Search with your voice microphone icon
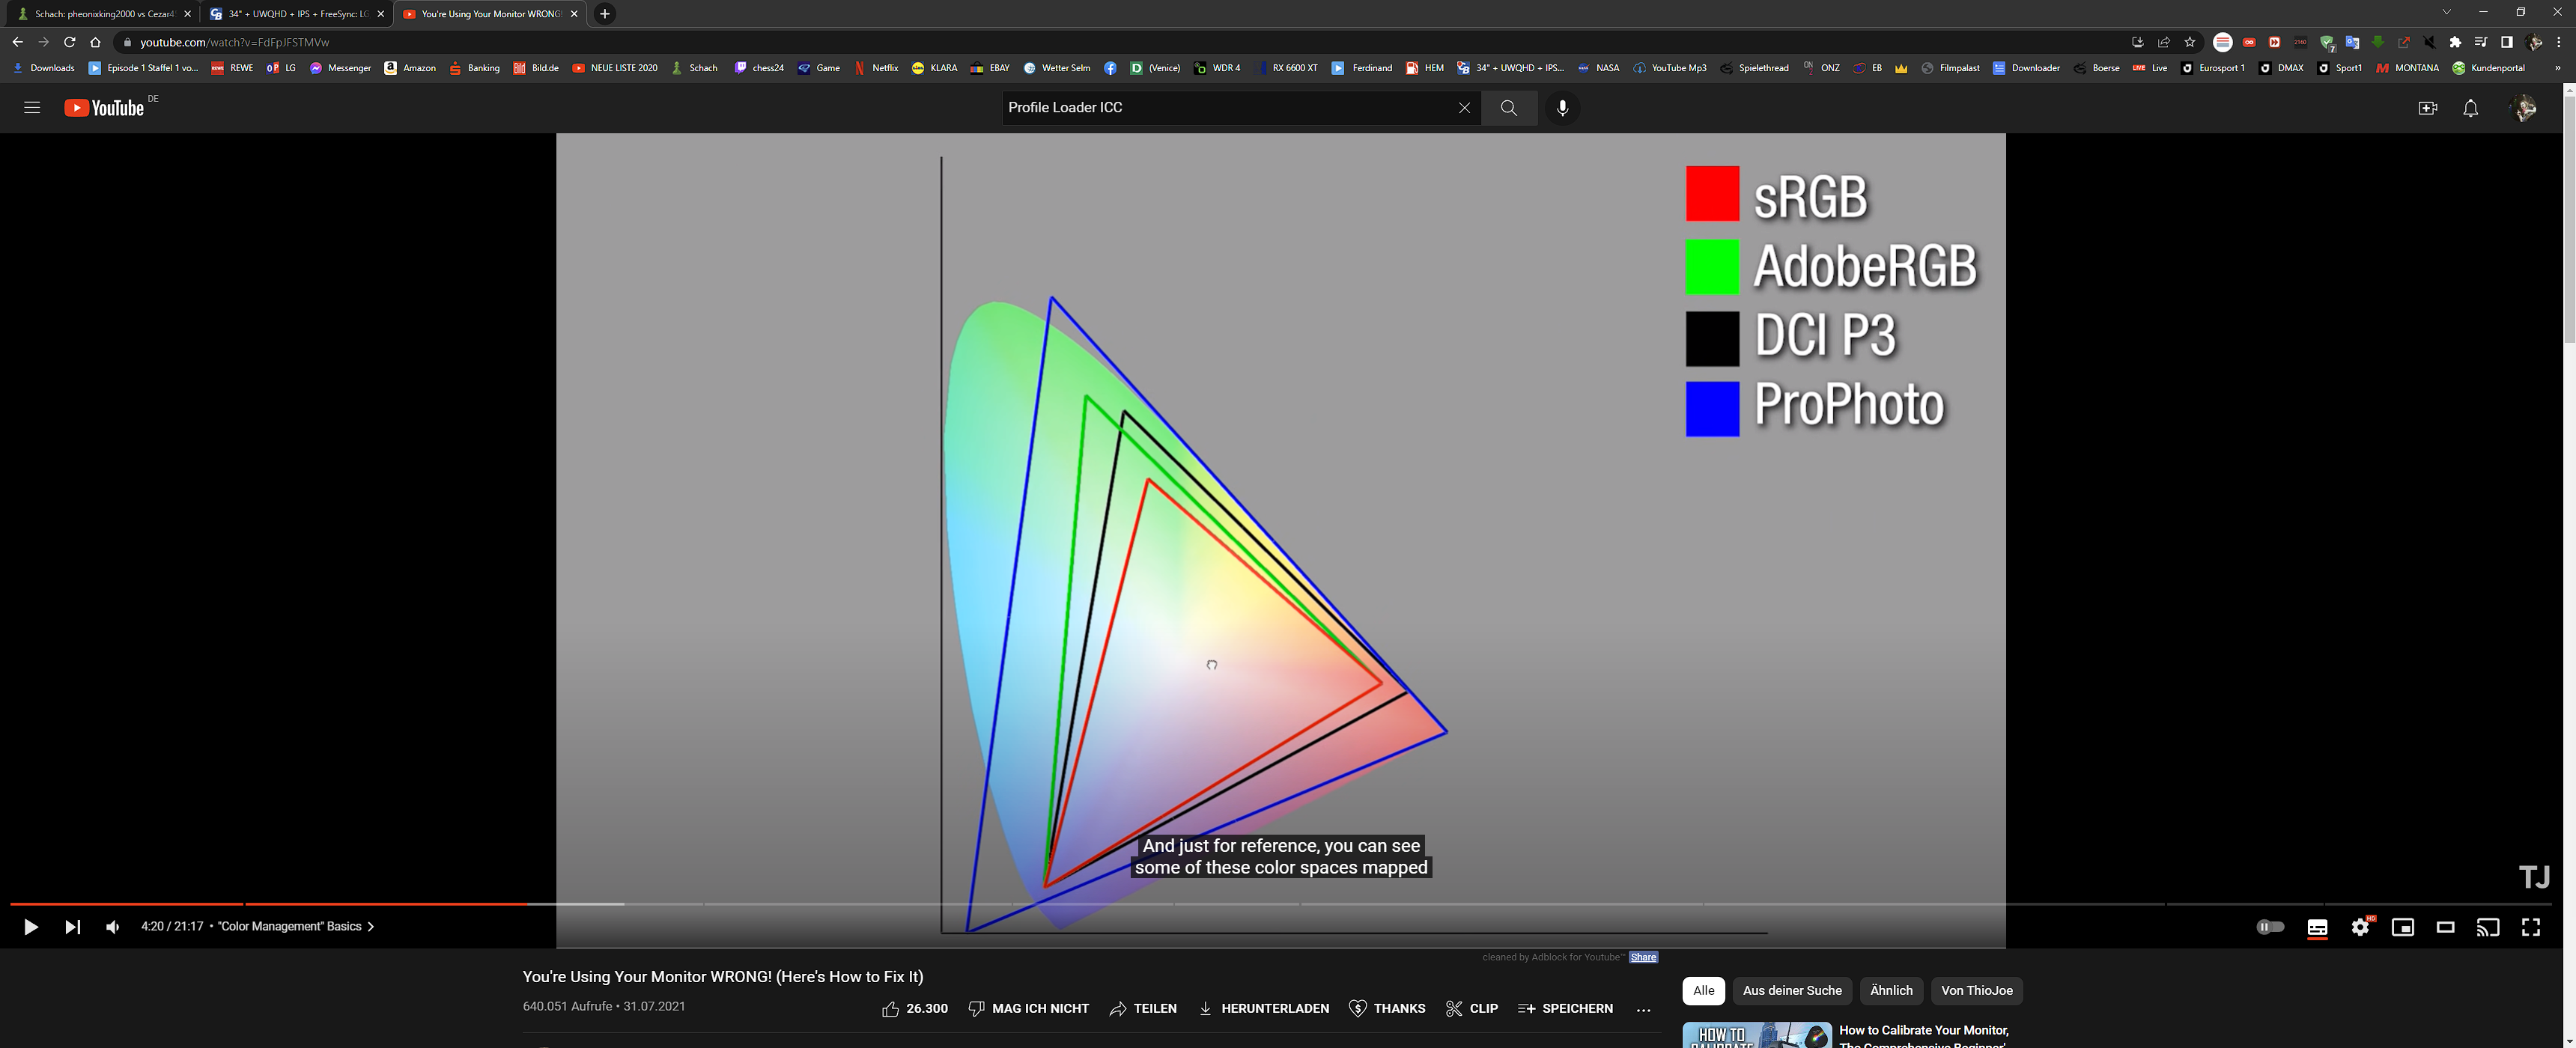Screen dimensions: 2576x1048 pos(1562,107)
